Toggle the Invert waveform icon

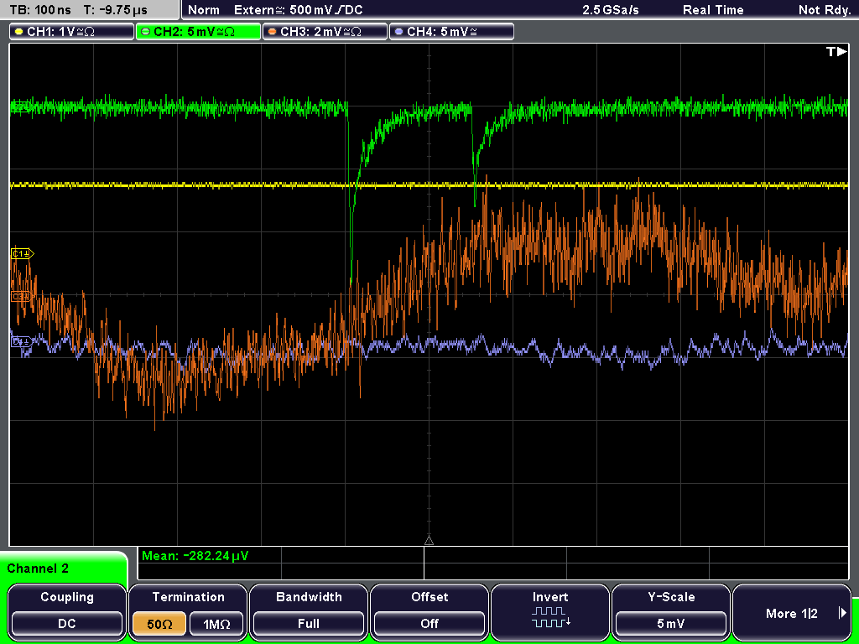(550, 616)
